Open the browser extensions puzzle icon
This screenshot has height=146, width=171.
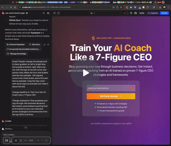[148, 7]
